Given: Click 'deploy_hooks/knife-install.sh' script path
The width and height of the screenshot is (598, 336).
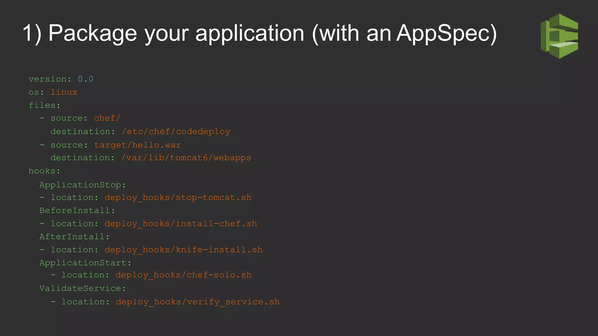Looking at the screenshot, I should 183,250.
